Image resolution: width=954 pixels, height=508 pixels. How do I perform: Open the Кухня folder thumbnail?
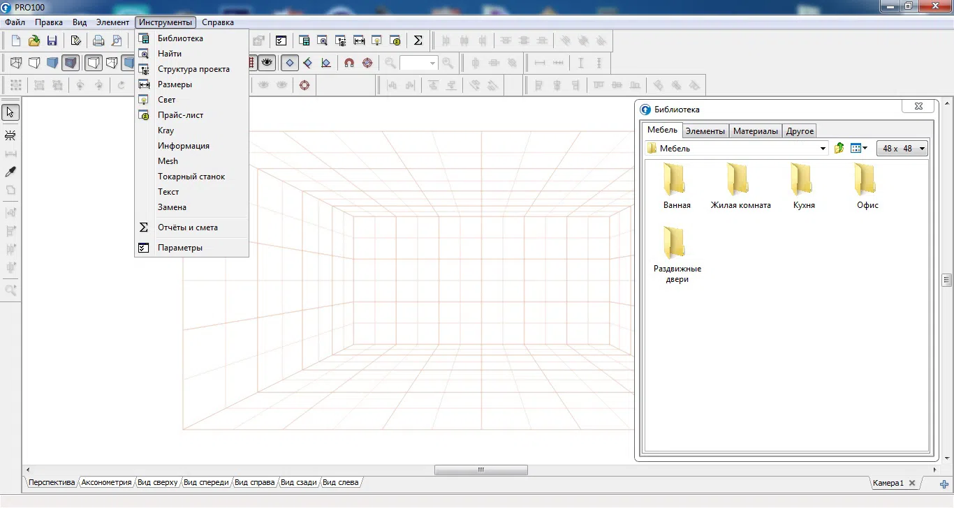click(x=804, y=186)
